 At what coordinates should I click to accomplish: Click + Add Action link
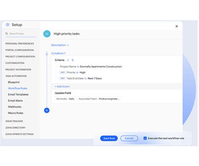click(62, 87)
